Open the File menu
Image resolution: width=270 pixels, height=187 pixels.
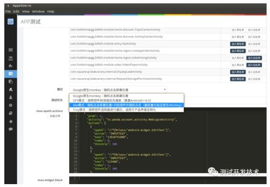point(8,12)
